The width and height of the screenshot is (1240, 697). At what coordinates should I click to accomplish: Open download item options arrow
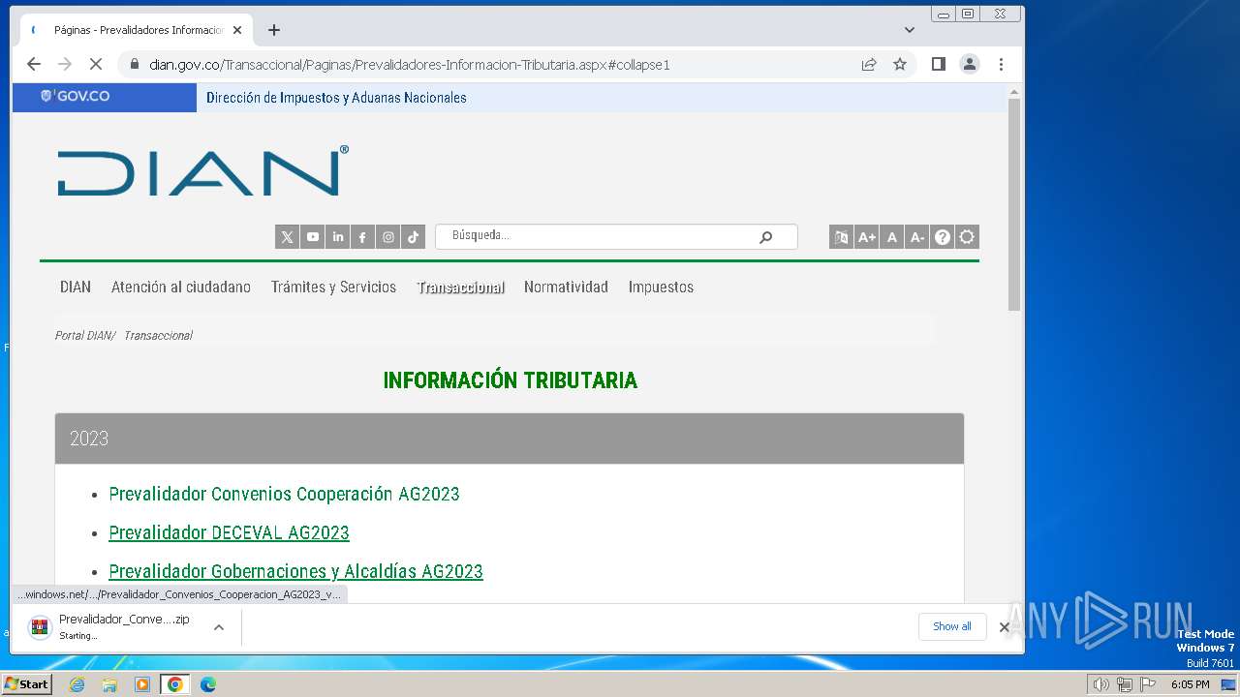(219, 627)
